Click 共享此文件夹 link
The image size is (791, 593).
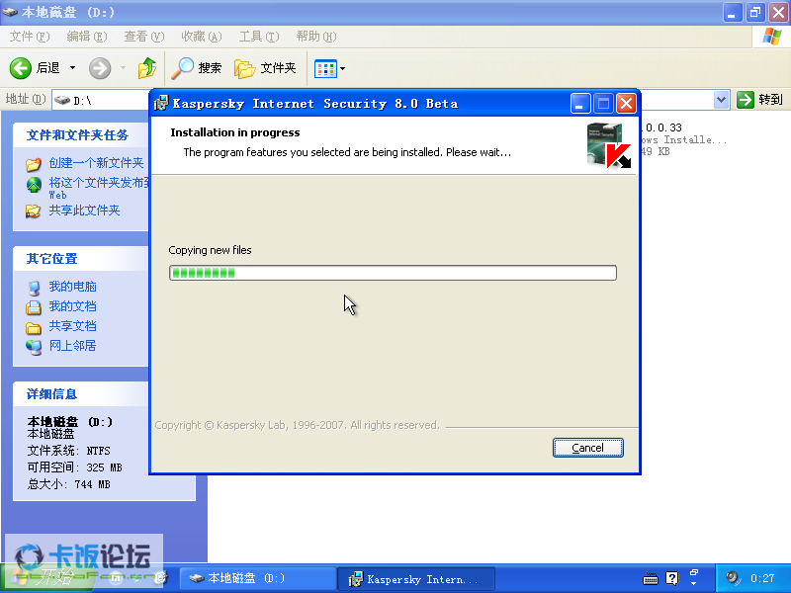(x=84, y=211)
